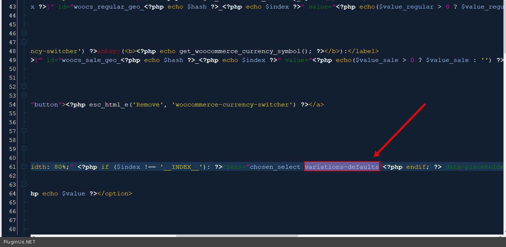
Task: Toggle the fold marker on line 63
Action: (24, 184)
